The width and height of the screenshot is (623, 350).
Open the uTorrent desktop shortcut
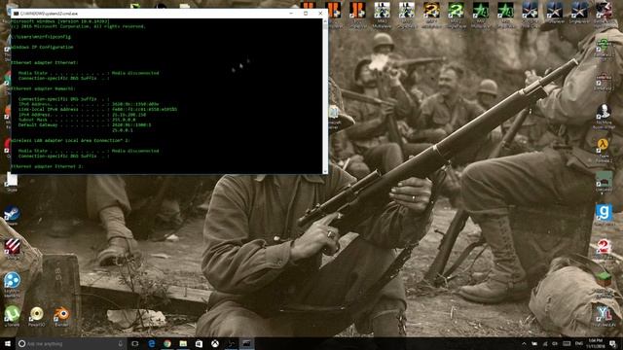pyautogui.click(x=12, y=315)
